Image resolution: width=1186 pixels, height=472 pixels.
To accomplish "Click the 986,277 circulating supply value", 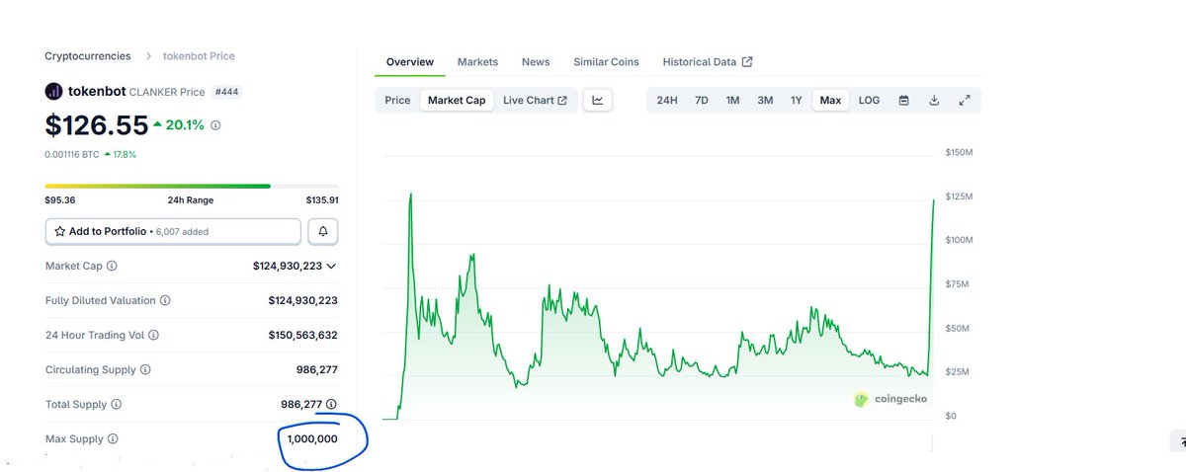I will coord(316,369).
